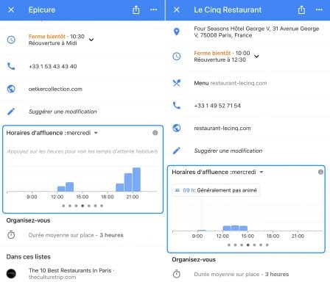Select the 13:00 bar in Epicure chart
Screen dimensions: 330x282
click(x=69, y=187)
